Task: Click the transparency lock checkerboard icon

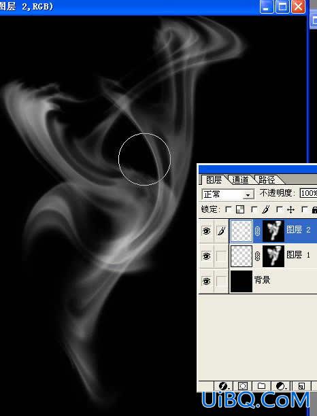Action: click(240, 209)
